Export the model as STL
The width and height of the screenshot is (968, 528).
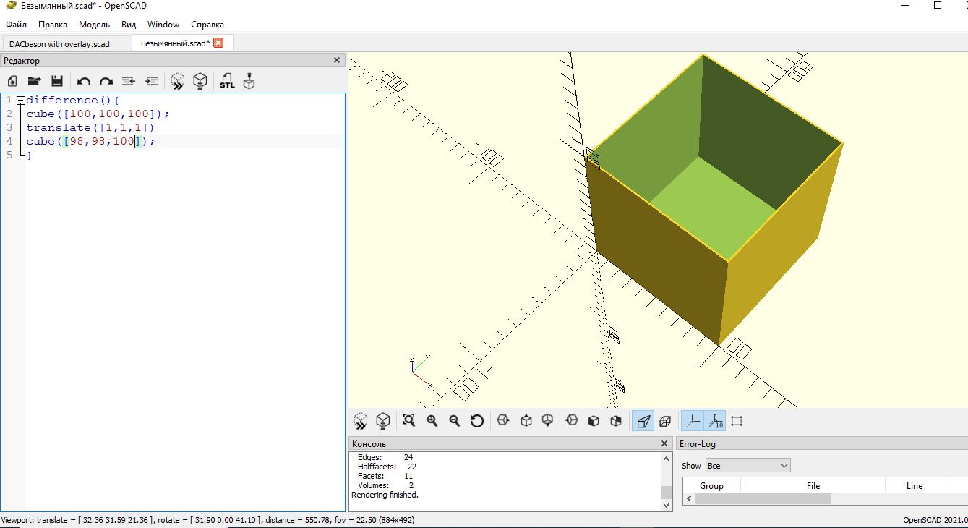pyautogui.click(x=227, y=81)
